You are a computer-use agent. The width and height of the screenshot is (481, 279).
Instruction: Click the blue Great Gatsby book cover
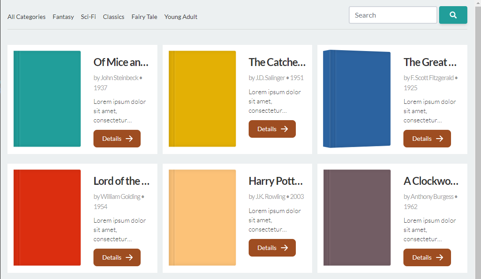(x=357, y=99)
